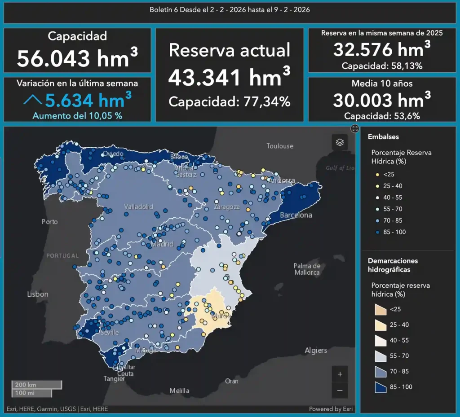Zoom out of the map with the minus control
Screen dimensions: 460x417
[x=340, y=390]
